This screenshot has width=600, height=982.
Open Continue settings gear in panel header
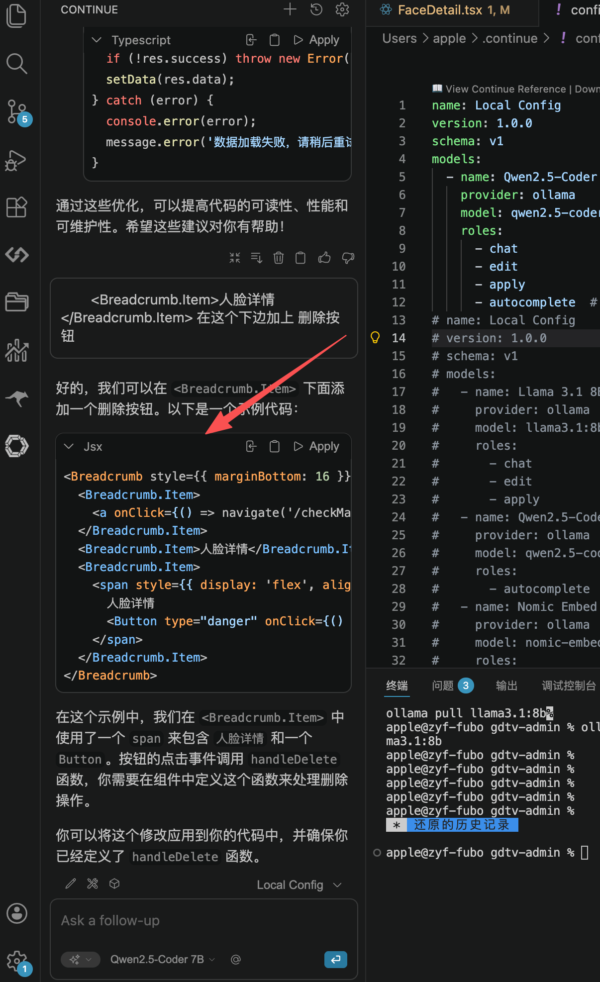click(x=342, y=9)
